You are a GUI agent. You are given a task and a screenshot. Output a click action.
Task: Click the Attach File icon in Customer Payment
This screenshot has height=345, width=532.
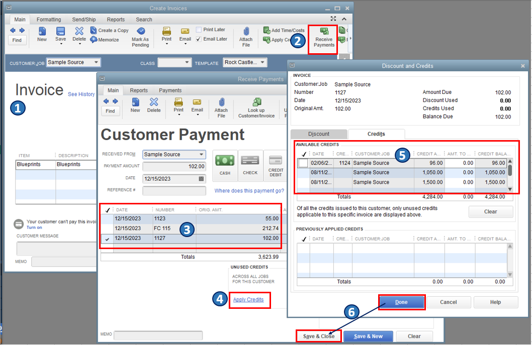pos(221,107)
